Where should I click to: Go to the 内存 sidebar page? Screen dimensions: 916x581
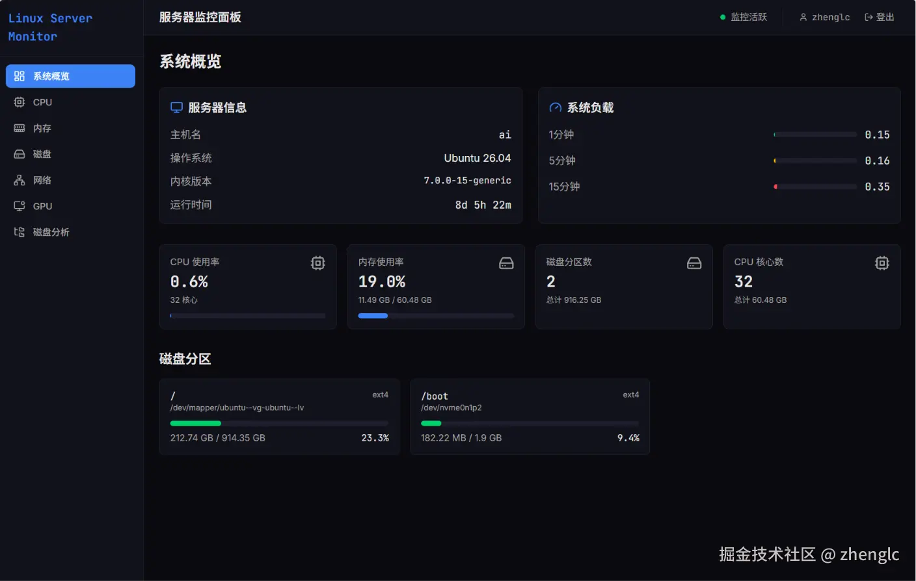[x=70, y=128]
